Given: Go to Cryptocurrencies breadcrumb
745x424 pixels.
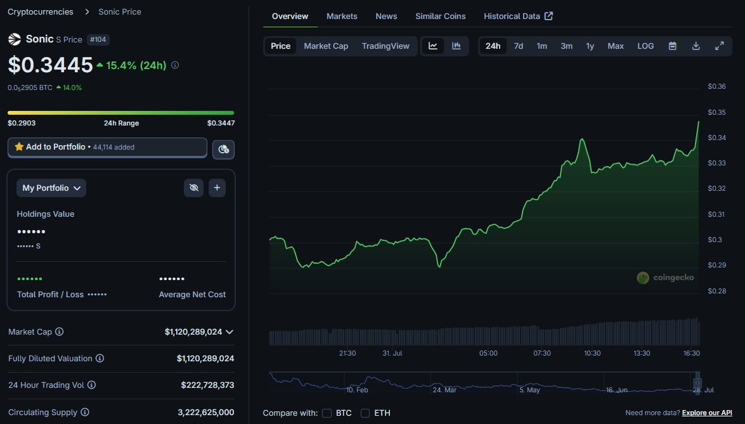Looking at the screenshot, I should click(x=41, y=12).
